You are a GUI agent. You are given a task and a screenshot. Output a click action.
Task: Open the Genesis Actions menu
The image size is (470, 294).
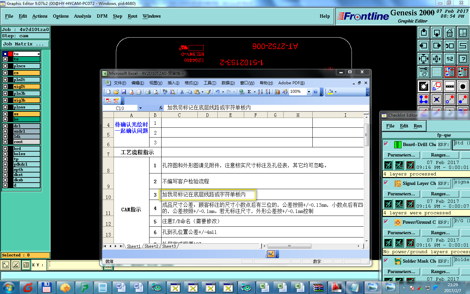point(40,16)
